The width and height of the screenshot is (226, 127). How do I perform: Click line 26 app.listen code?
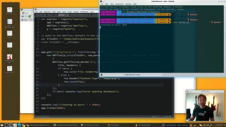53,108
